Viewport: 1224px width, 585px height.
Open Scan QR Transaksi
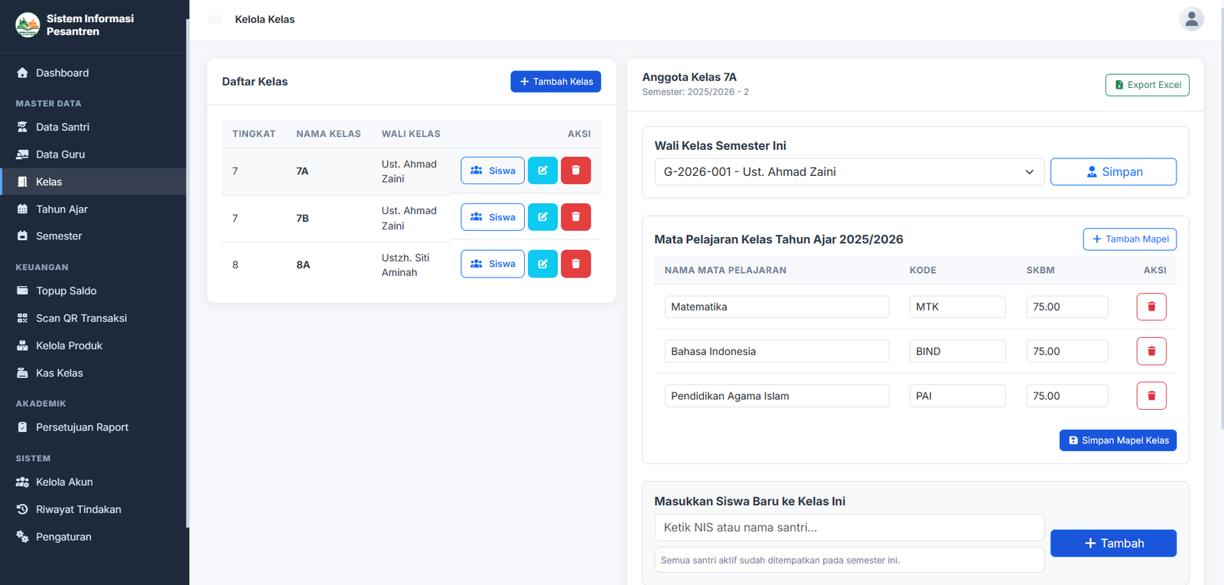(93, 318)
